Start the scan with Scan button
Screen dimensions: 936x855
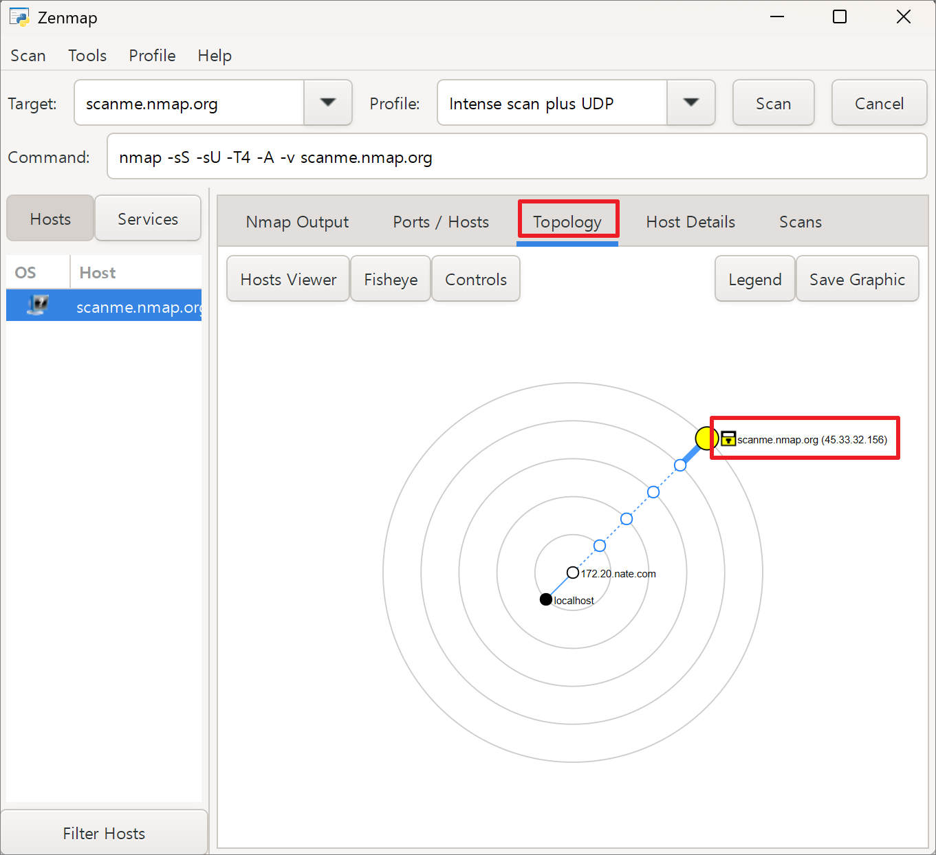tap(774, 103)
